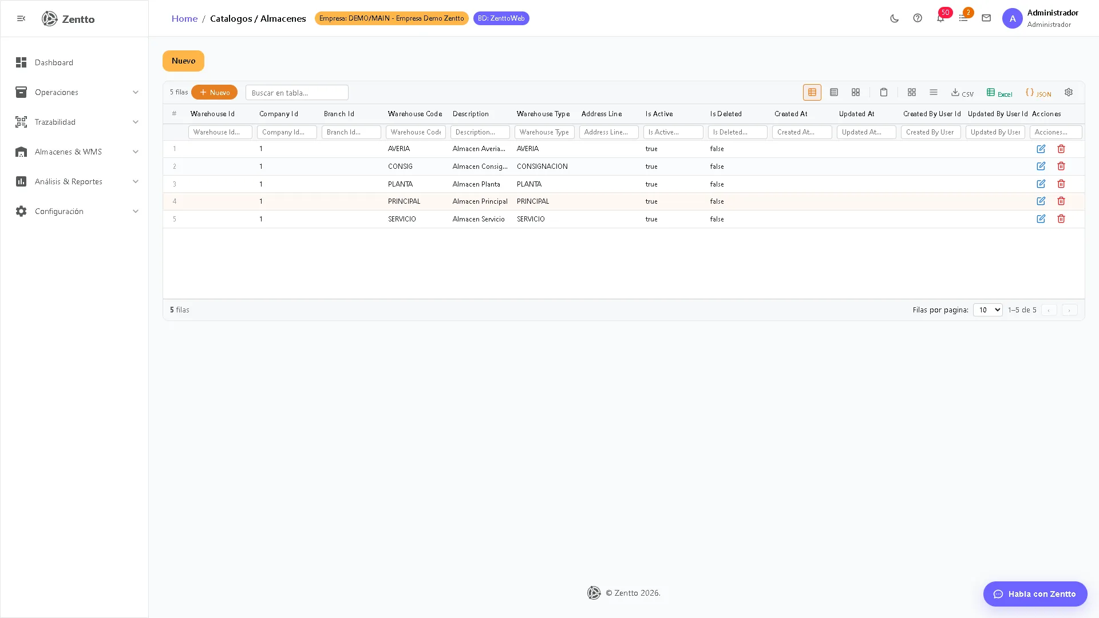1099x618 pixels.
Task: Edit the SERVICIO warehouse row
Action: [1041, 219]
